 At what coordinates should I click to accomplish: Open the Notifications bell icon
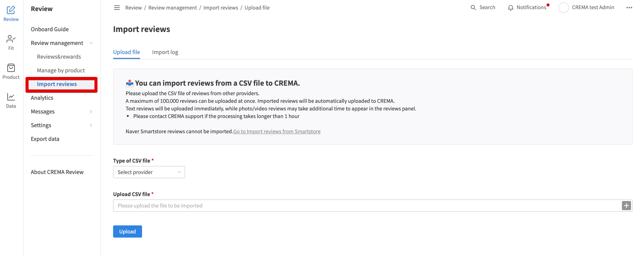tap(511, 8)
